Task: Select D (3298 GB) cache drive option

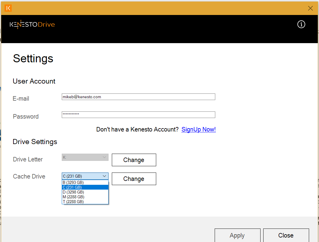Action: click(85, 192)
